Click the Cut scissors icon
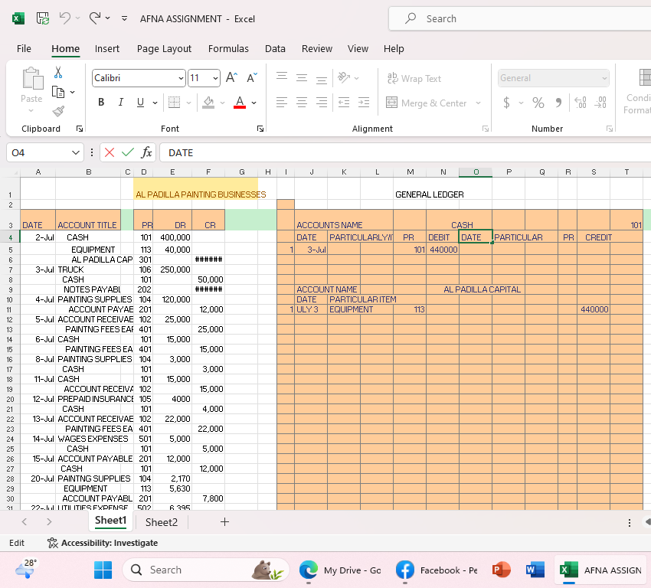This screenshot has height=588, width=651. click(x=58, y=73)
